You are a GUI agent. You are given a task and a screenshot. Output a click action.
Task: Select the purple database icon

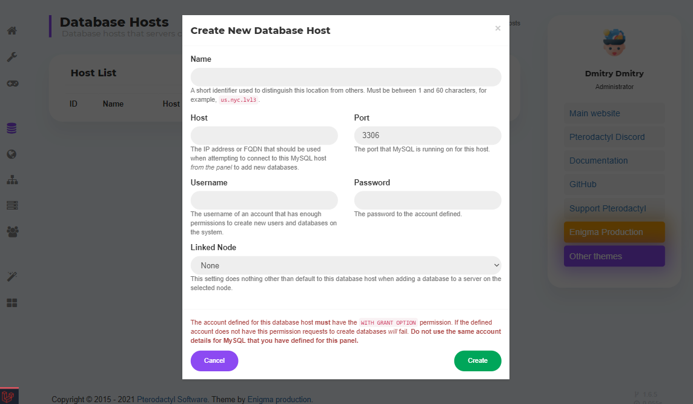pyautogui.click(x=12, y=128)
